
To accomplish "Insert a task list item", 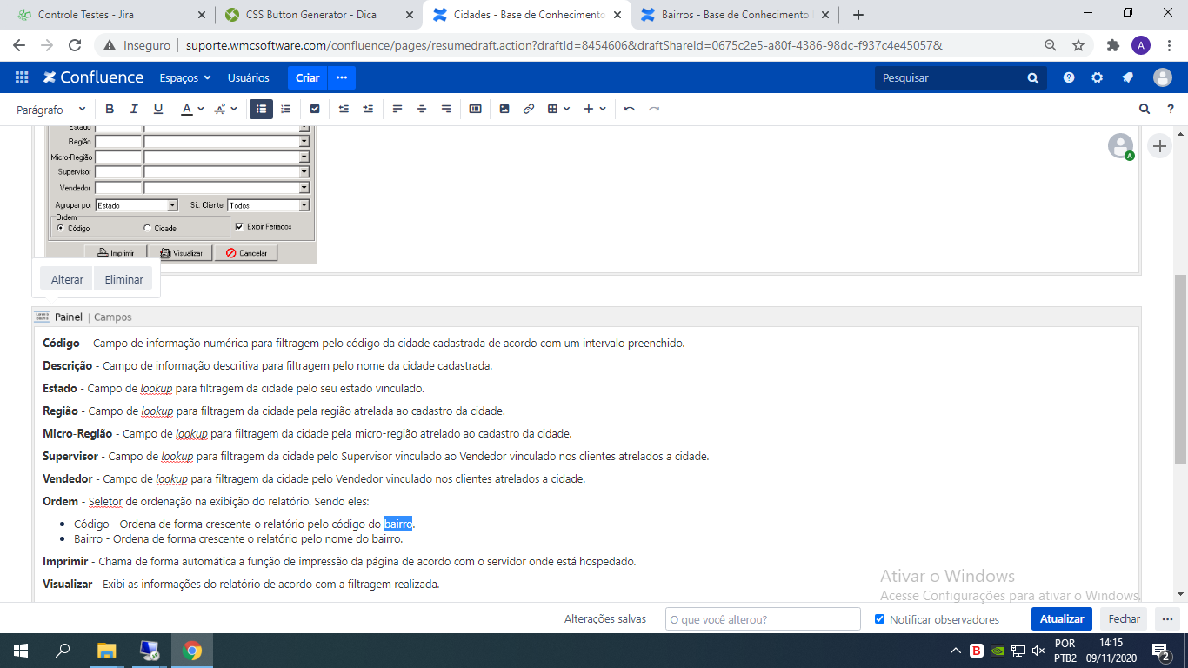I will [x=315, y=109].
